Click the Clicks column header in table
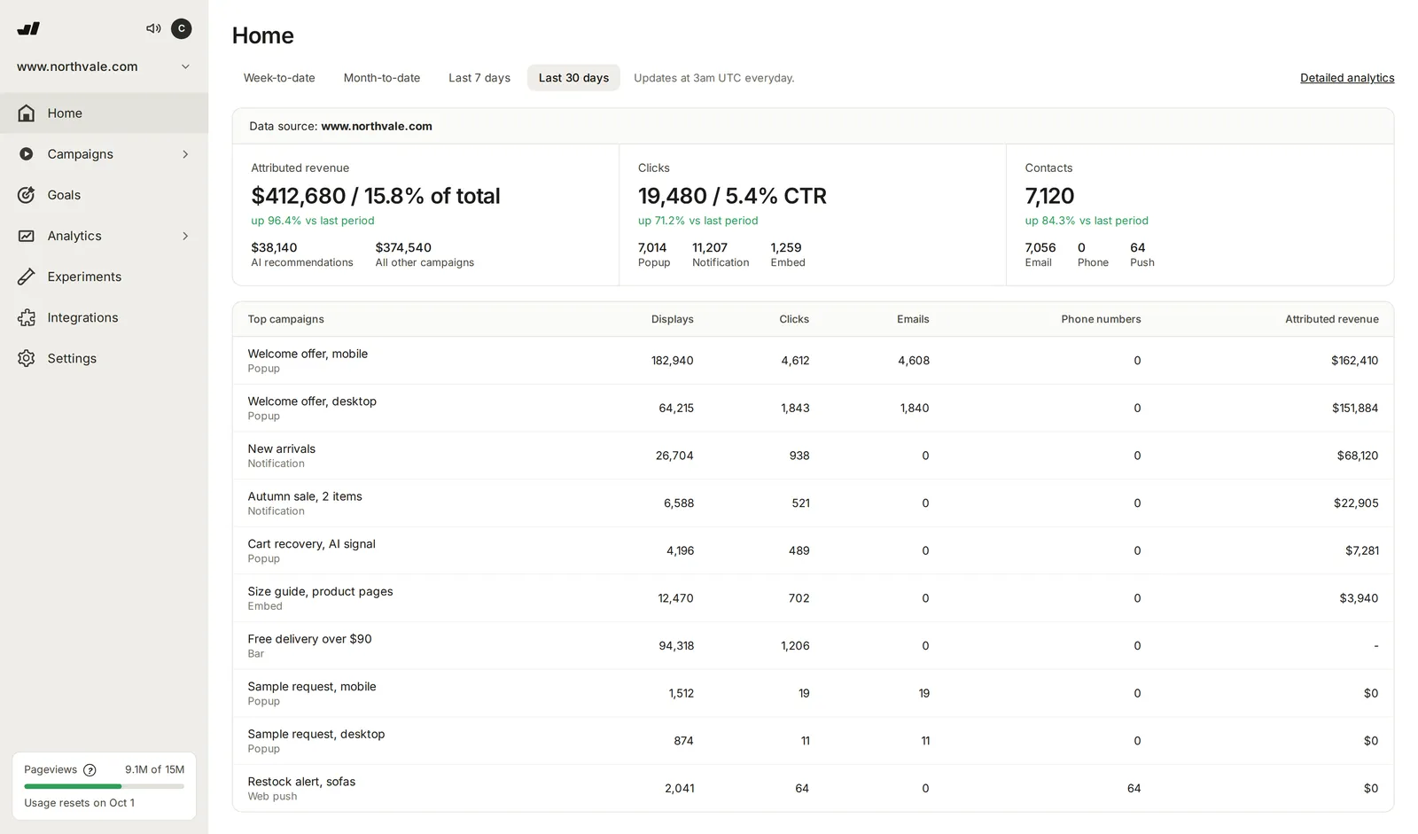This screenshot has height=834, width=1418. point(794,319)
